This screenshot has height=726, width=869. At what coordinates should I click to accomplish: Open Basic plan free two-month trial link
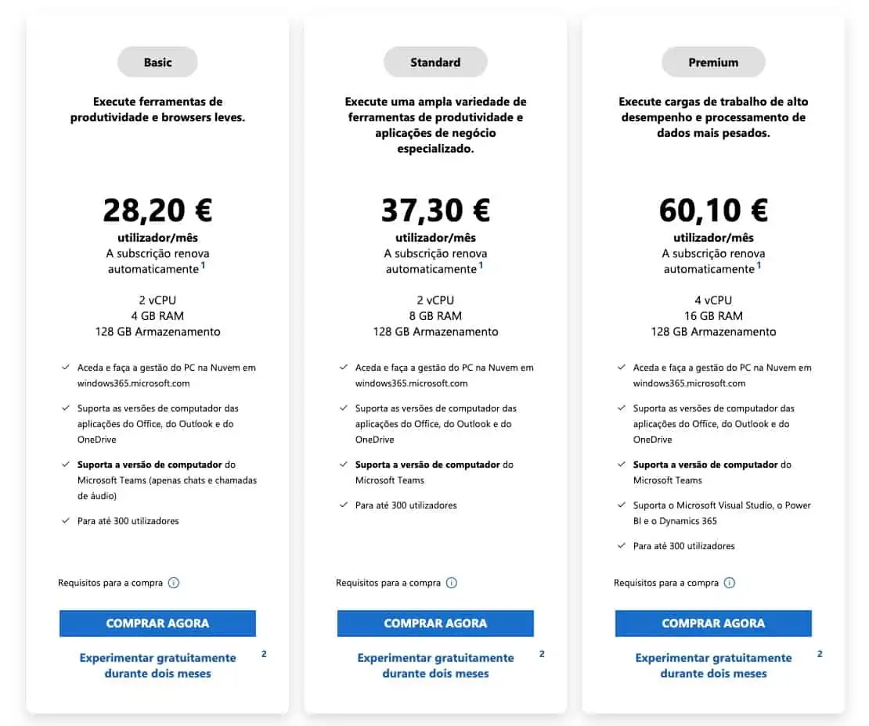coord(157,665)
